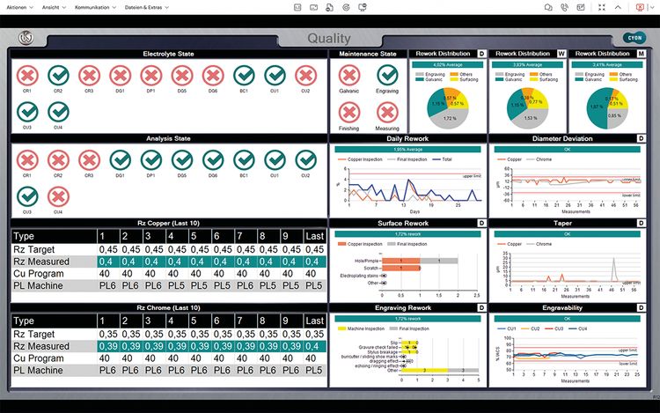
Task: Click the Maintenance State panel header
Action: [x=368, y=54]
